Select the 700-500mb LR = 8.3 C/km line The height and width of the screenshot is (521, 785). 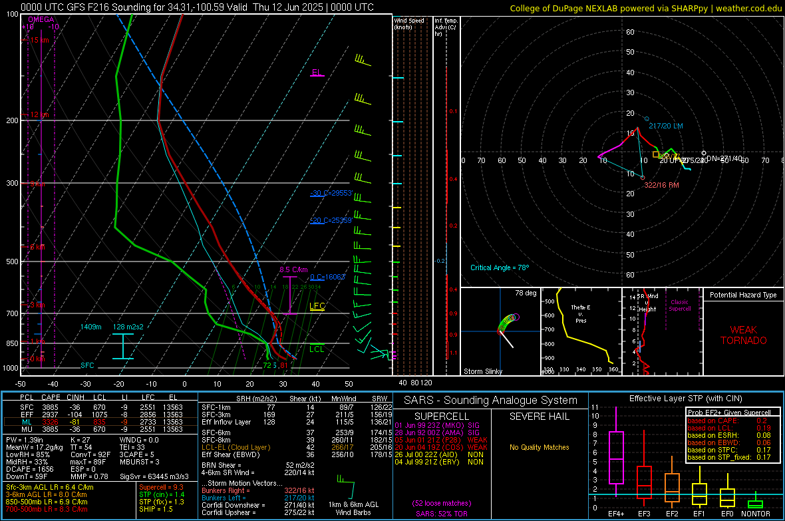(47, 509)
